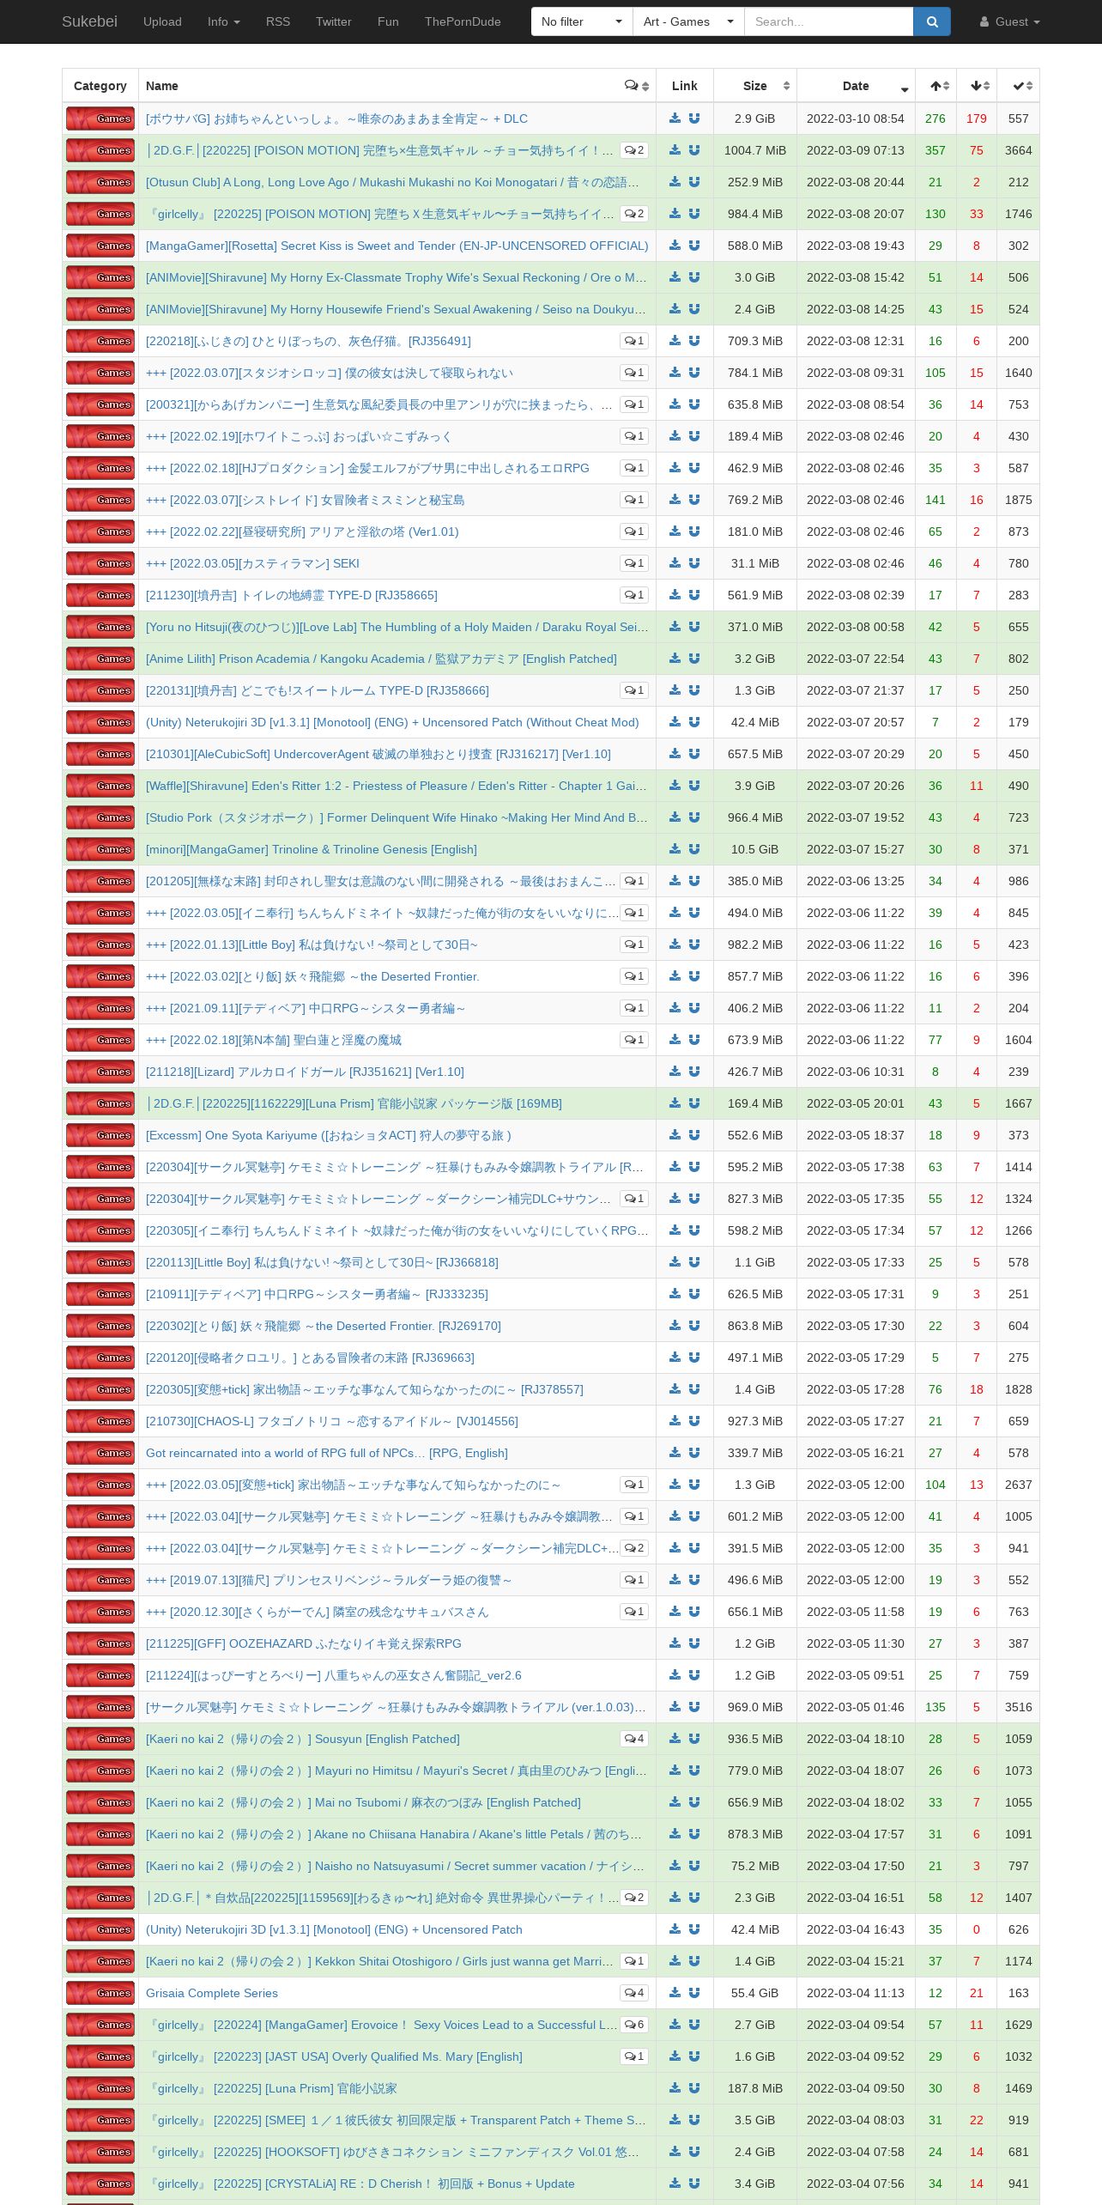Viewport: 1102px width, 2205px height.
Task: Open Got reincarnated into a world of RPG link
Action: pyautogui.click(x=327, y=1453)
